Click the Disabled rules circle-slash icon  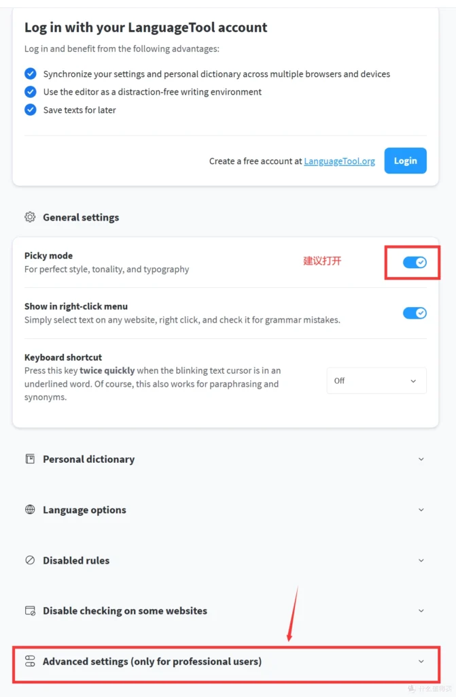pyautogui.click(x=30, y=560)
